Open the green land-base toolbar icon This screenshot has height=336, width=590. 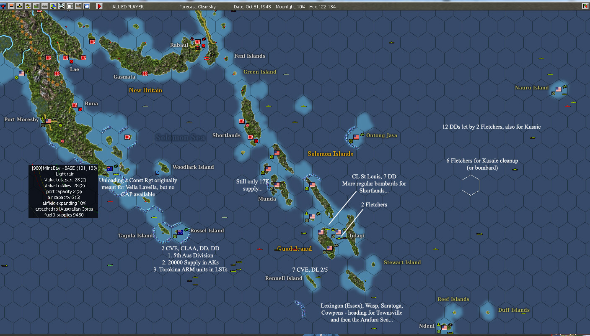pyautogui.click(x=36, y=6)
